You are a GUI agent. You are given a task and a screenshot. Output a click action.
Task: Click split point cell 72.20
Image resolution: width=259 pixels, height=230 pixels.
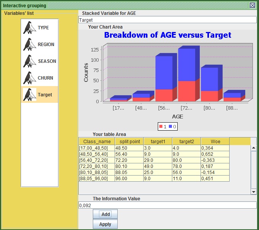pos(129,160)
